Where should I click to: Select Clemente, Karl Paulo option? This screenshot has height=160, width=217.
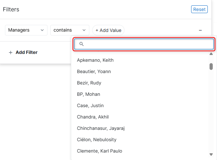tap(99, 151)
